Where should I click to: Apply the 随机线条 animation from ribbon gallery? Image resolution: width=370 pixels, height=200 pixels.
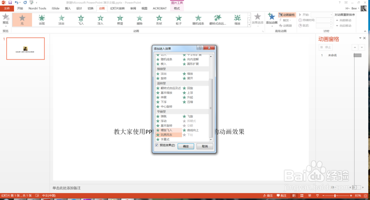[x=198, y=20]
